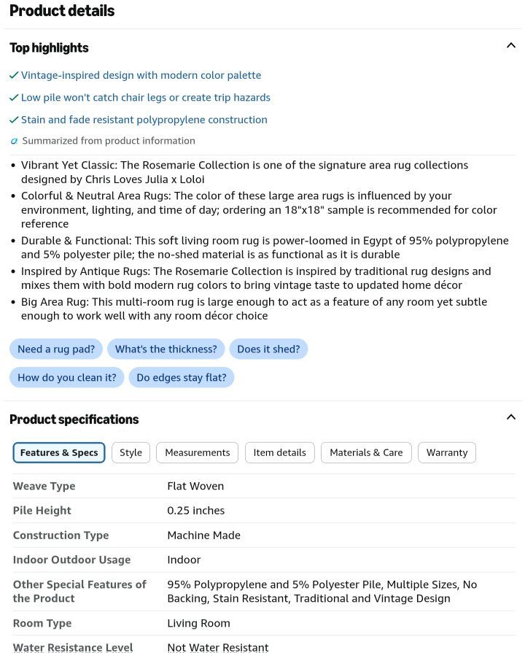
Task: Switch to Materials & Care tab
Action: point(366,452)
